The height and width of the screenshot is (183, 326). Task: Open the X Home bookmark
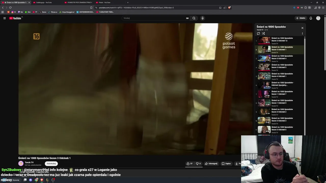click(43, 12)
